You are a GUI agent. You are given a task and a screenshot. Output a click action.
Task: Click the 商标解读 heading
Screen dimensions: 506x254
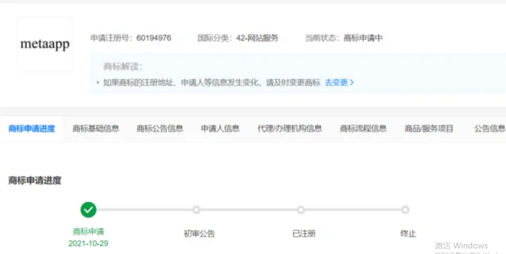coord(123,66)
